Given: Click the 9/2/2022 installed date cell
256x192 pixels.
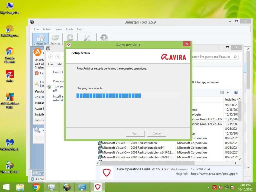Looking at the screenshot, I should click(x=231, y=105).
